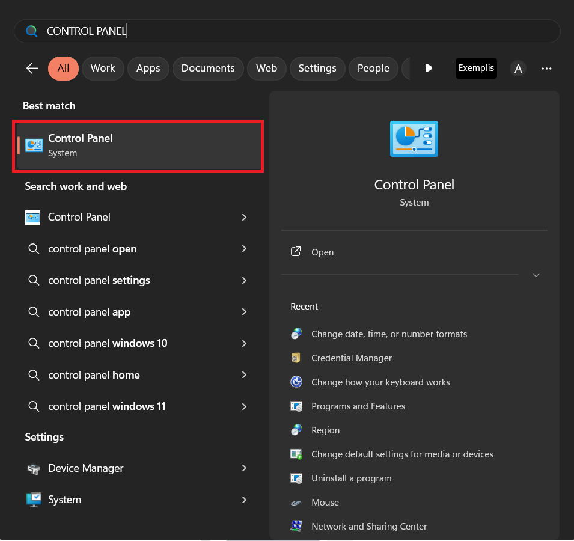The width and height of the screenshot is (574, 541).
Task: Click the large Control Panel icon in details pane
Action: tap(414, 139)
